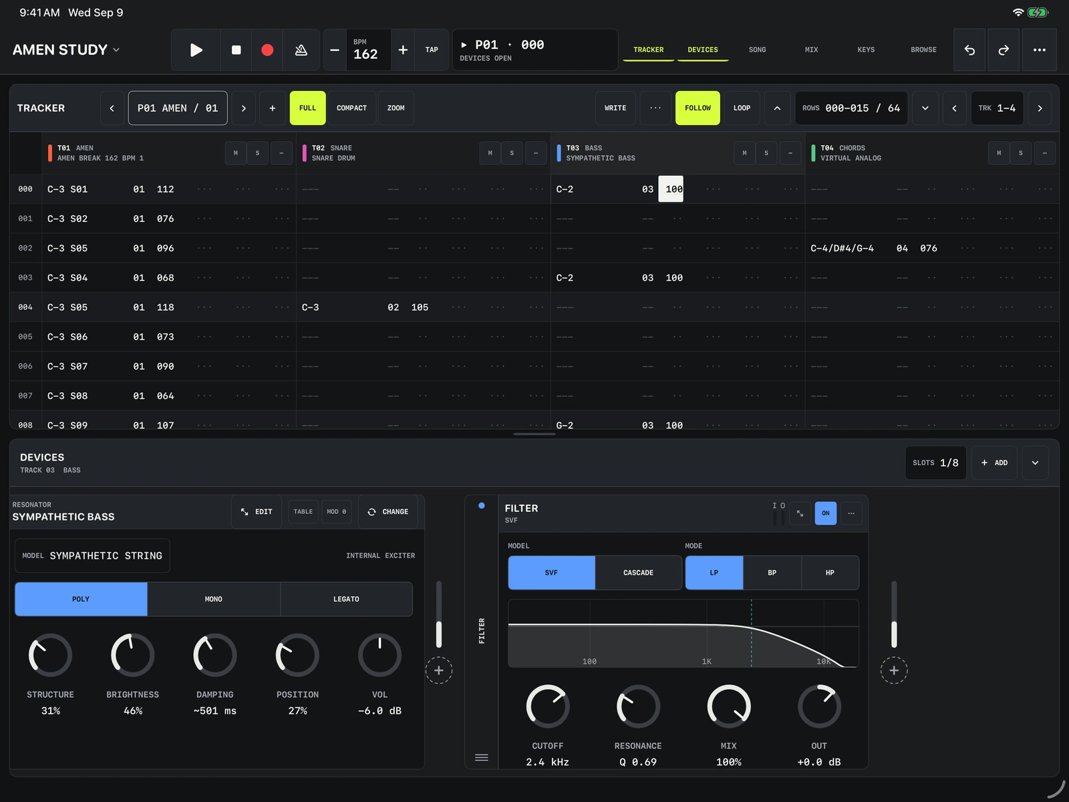1069x802 pixels.
Task: Click the redo arrow icon
Action: click(x=1004, y=50)
